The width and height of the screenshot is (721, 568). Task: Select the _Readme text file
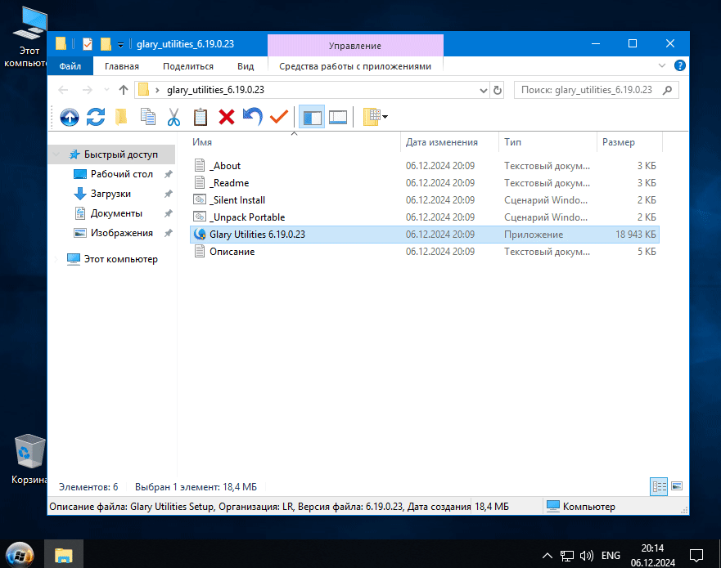click(x=425, y=183)
